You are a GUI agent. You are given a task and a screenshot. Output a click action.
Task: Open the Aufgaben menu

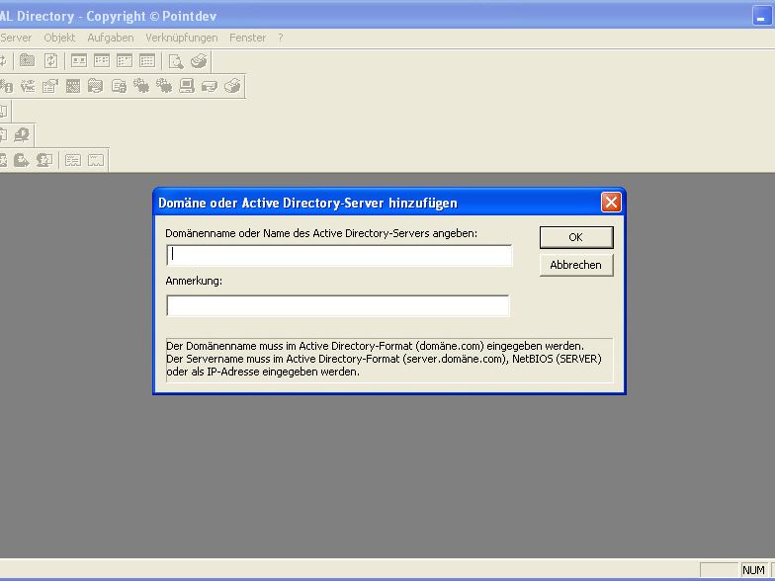(x=111, y=38)
